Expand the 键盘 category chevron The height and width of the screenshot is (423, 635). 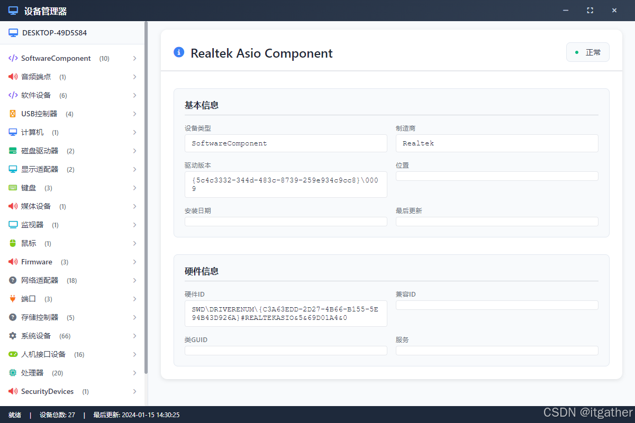pos(135,188)
